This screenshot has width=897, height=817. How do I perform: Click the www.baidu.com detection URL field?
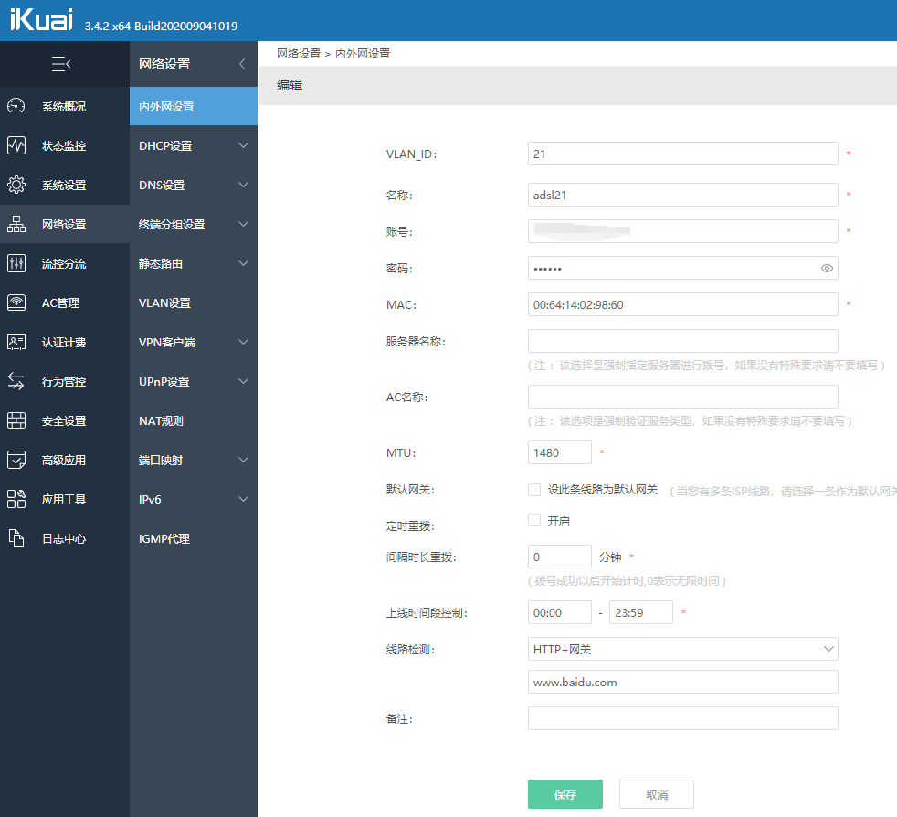click(683, 682)
